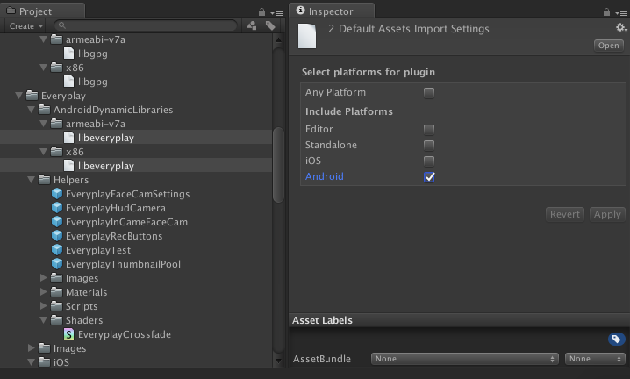Viewport: 630px width, 379px height.
Task: Click the Apply button
Action: click(x=607, y=214)
